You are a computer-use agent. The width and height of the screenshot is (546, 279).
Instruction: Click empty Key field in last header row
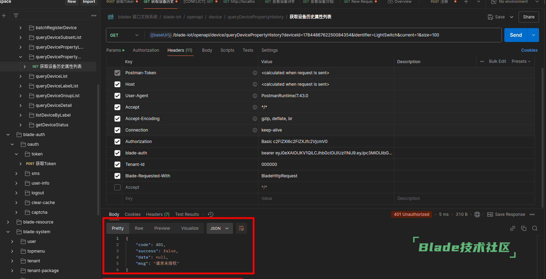(x=190, y=198)
